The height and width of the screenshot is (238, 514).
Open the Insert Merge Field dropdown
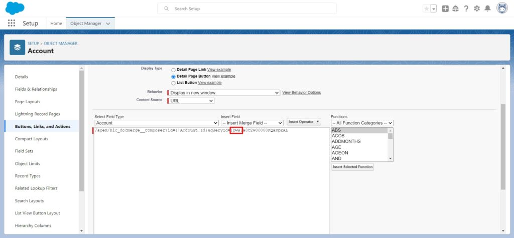pyautogui.click(x=252, y=123)
